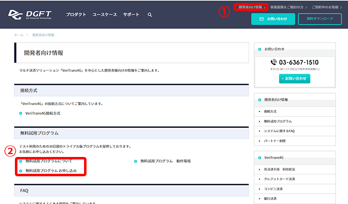Click the envelope icon in お問い合わせ button

pos(261,19)
